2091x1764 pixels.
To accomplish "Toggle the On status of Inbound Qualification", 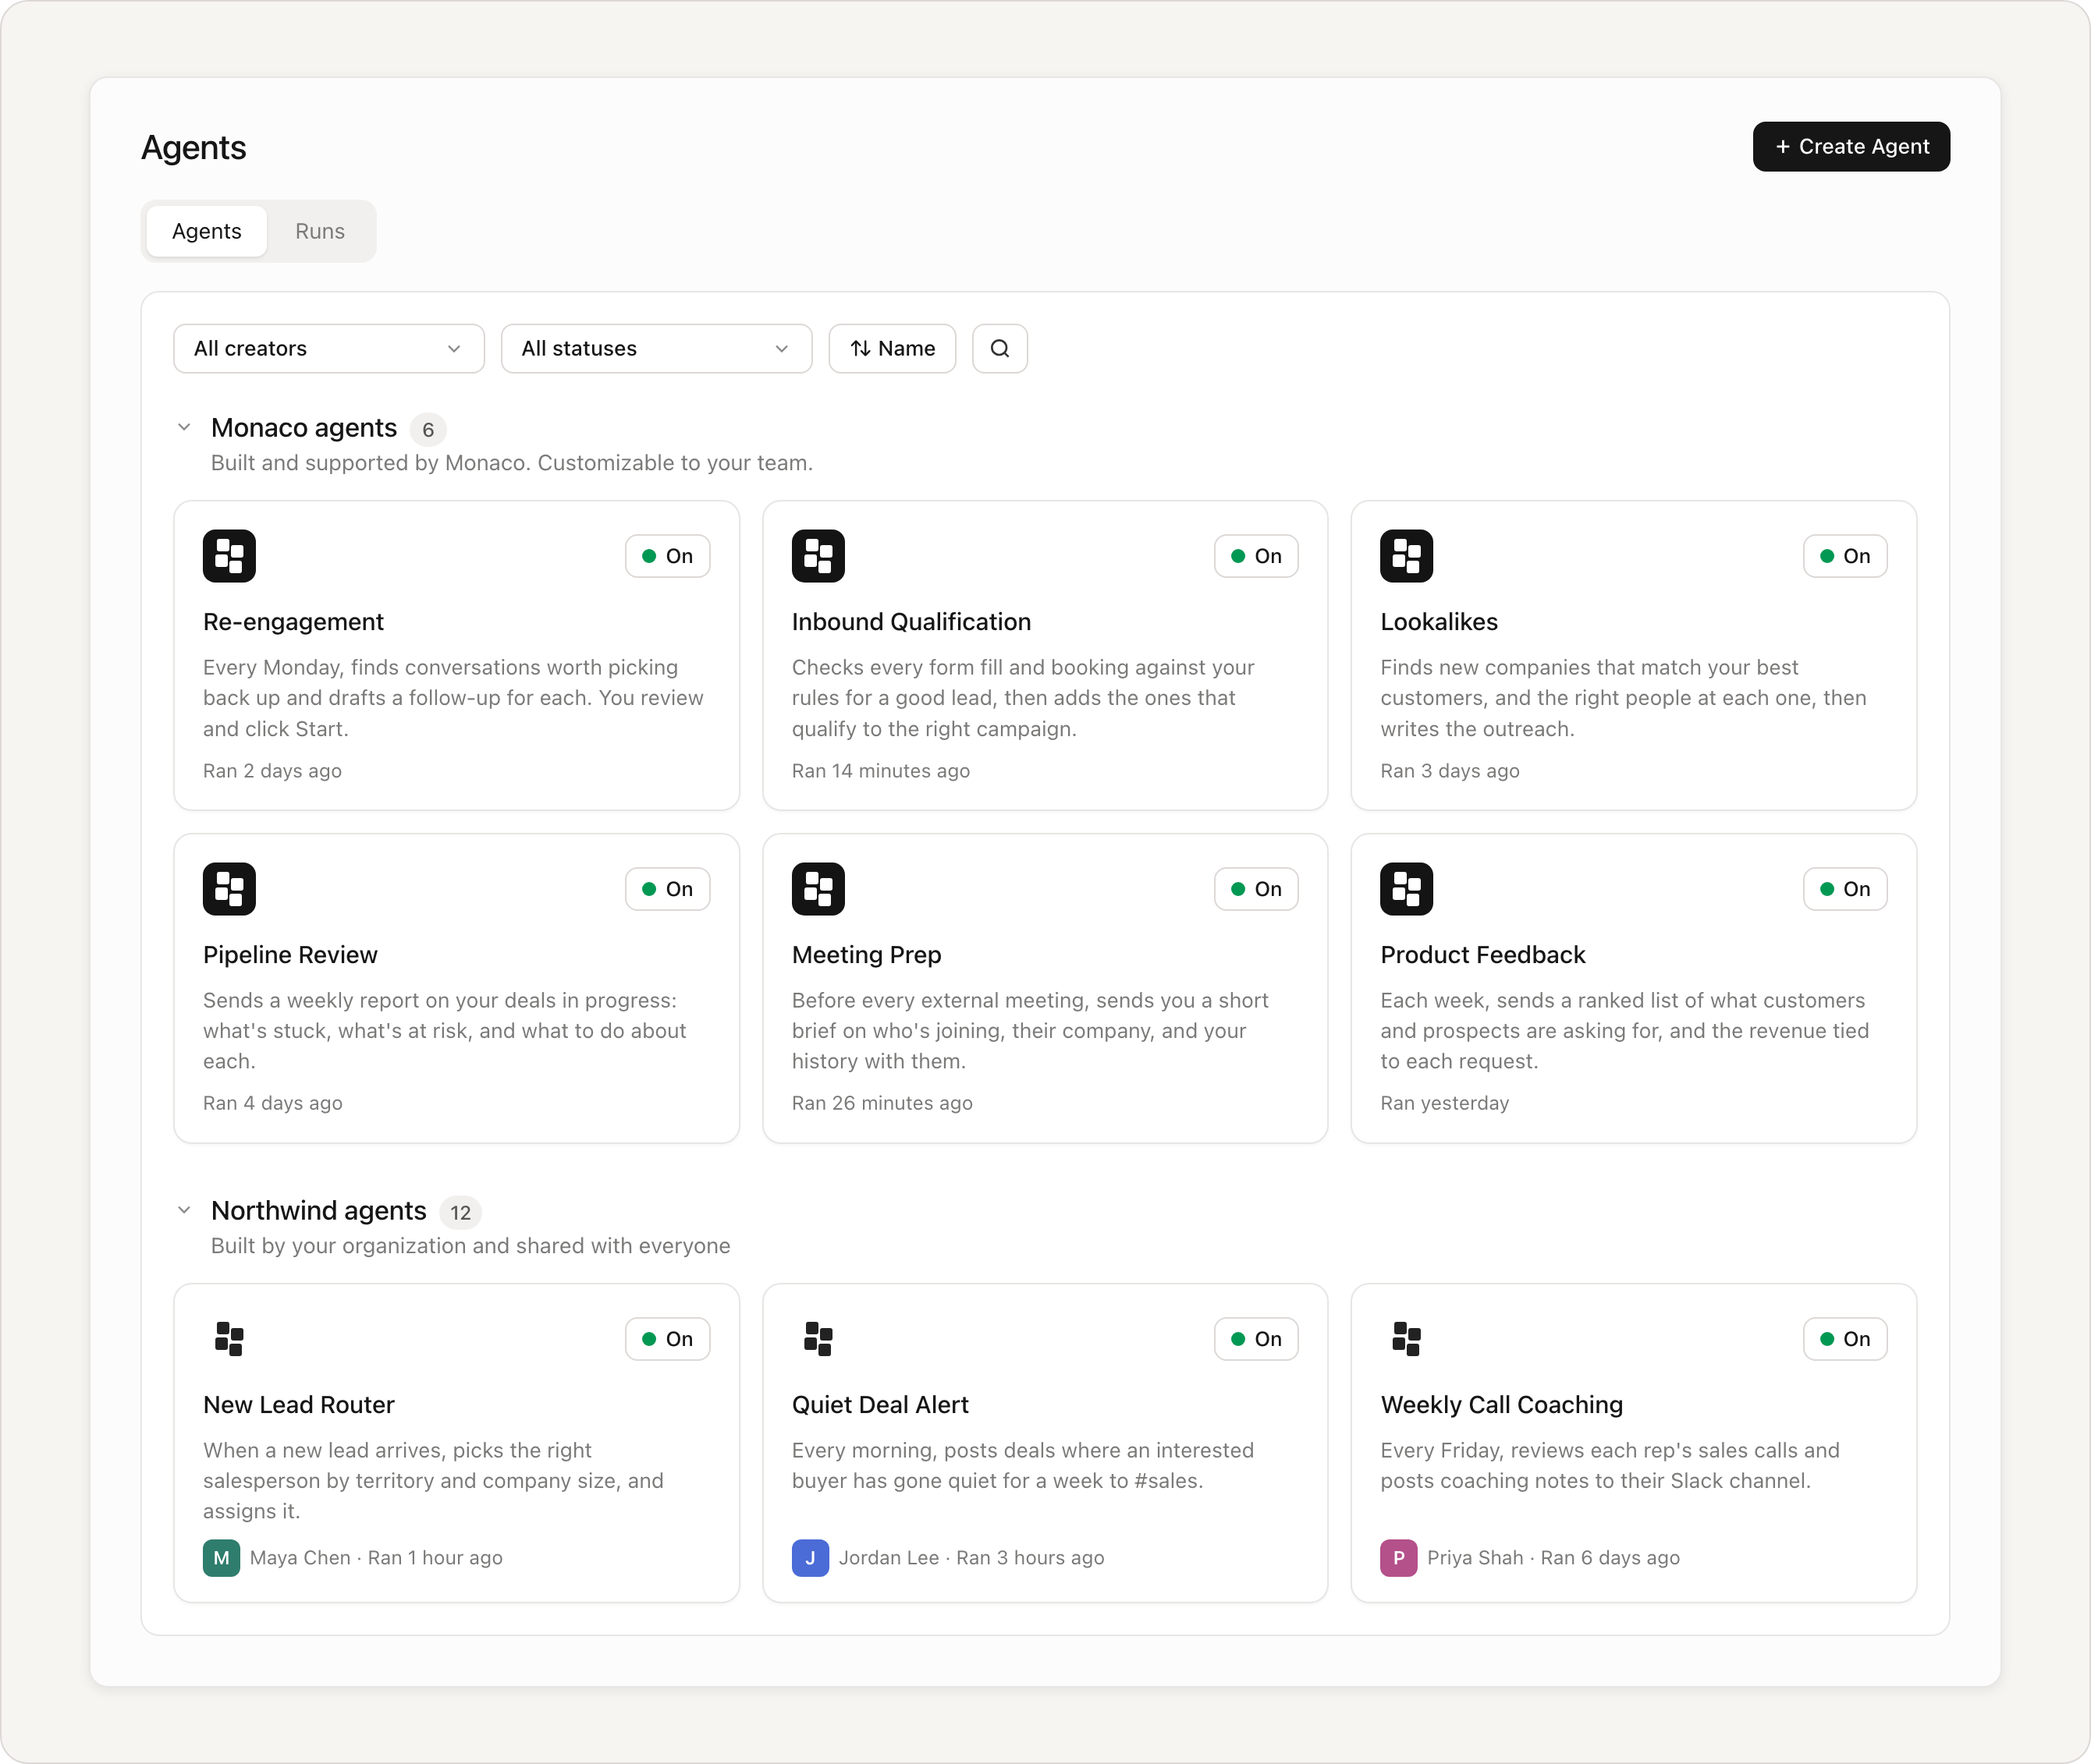I will pos(1255,556).
